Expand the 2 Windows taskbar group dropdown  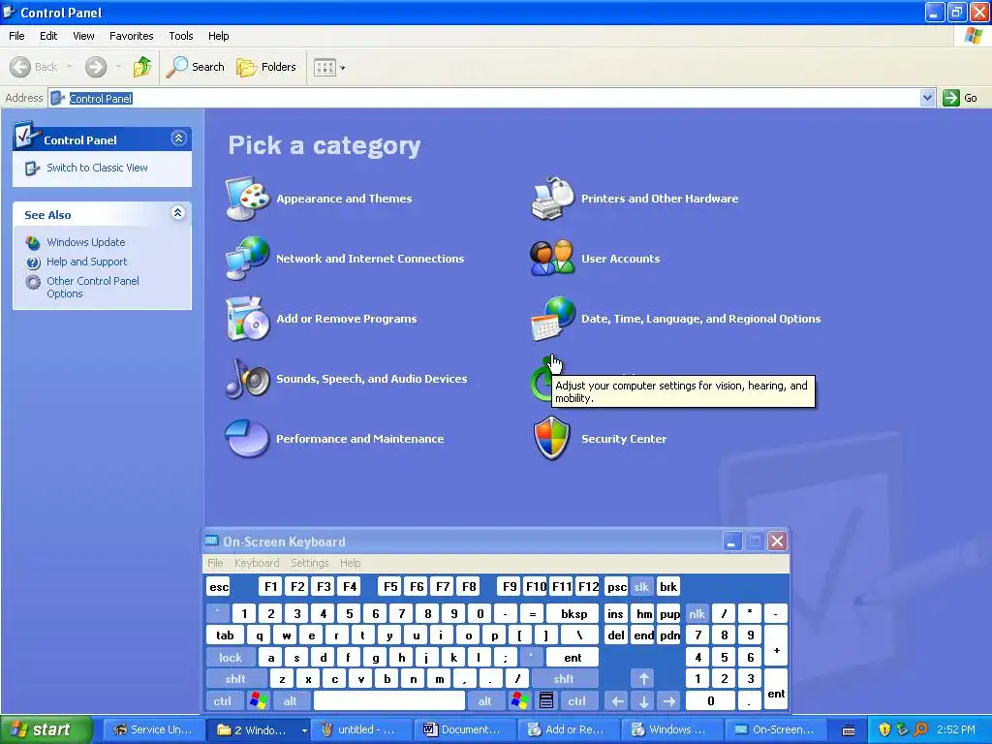tap(304, 730)
